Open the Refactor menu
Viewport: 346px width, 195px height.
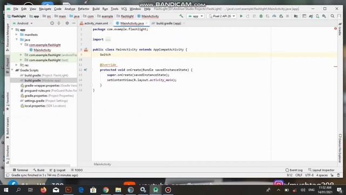pyautogui.click(x=84, y=9)
